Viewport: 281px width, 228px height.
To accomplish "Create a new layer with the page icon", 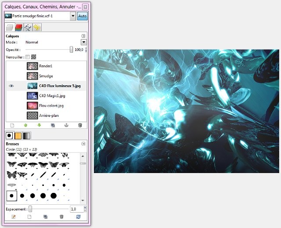I will (x=12, y=125).
